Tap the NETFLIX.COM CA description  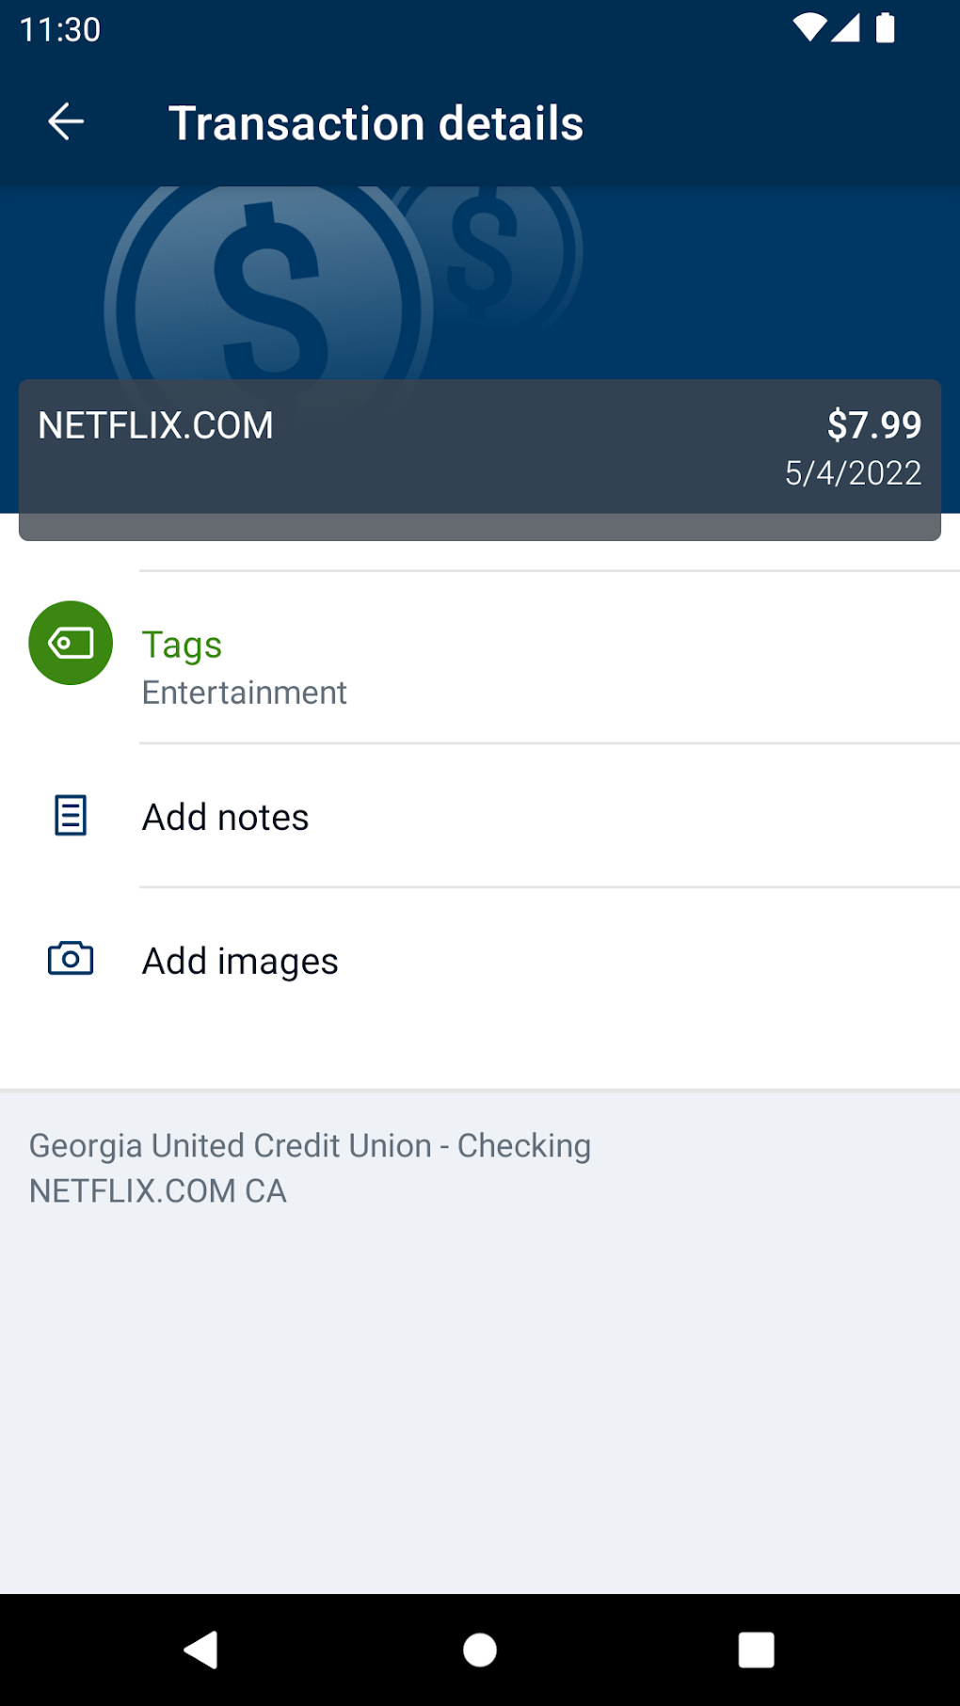158,1190
